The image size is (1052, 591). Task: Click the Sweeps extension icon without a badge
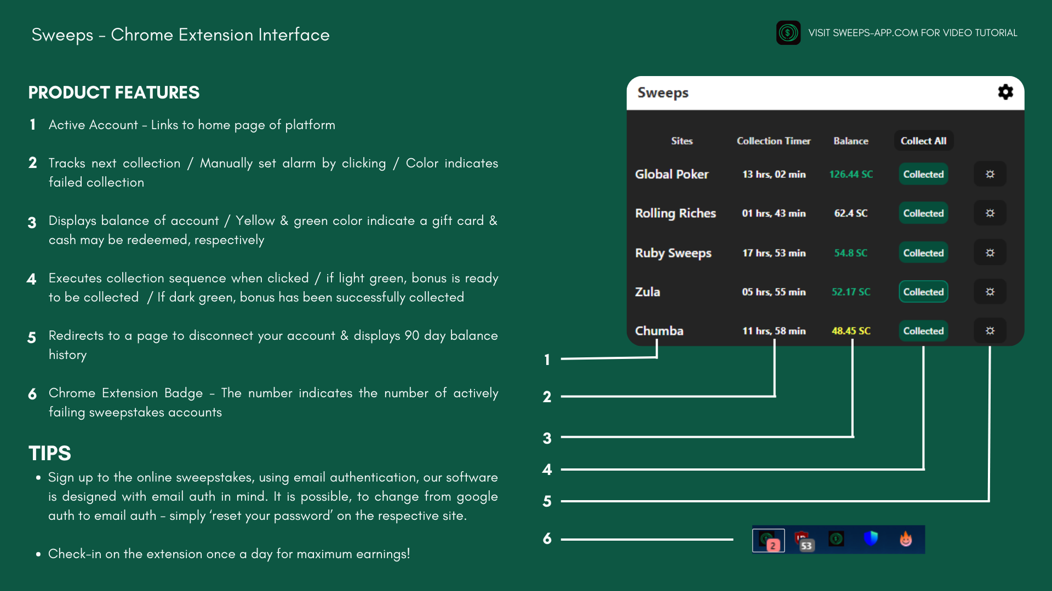pyautogui.click(x=836, y=539)
